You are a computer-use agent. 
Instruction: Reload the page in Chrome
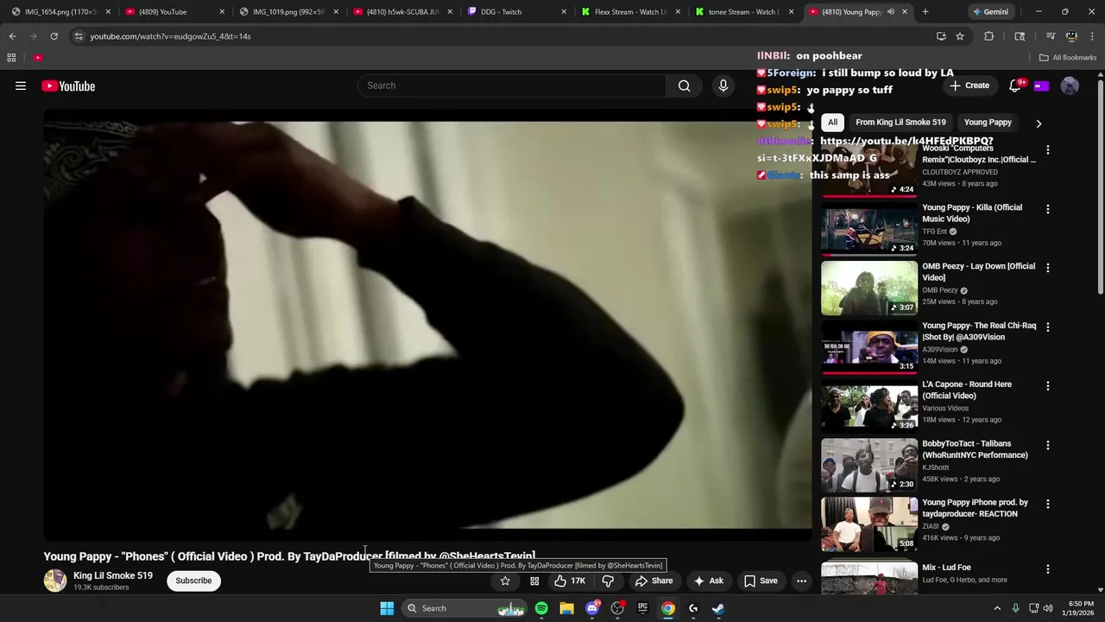click(54, 36)
